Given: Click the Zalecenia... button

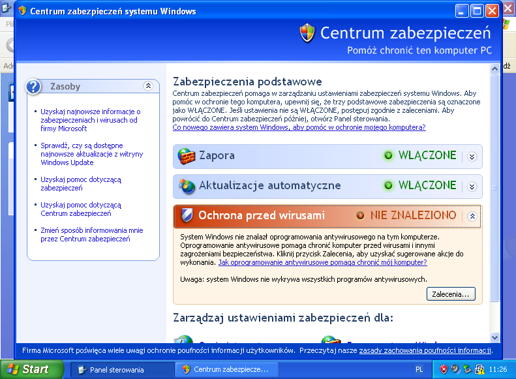Looking at the screenshot, I should [451, 294].
